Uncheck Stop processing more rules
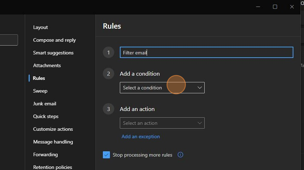Image resolution: width=304 pixels, height=170 pixels. (x=106, y=155)
